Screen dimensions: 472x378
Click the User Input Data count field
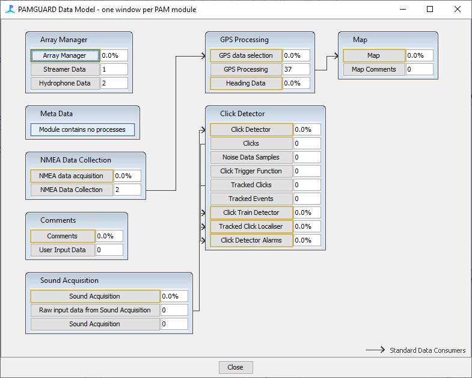point(109,250)
